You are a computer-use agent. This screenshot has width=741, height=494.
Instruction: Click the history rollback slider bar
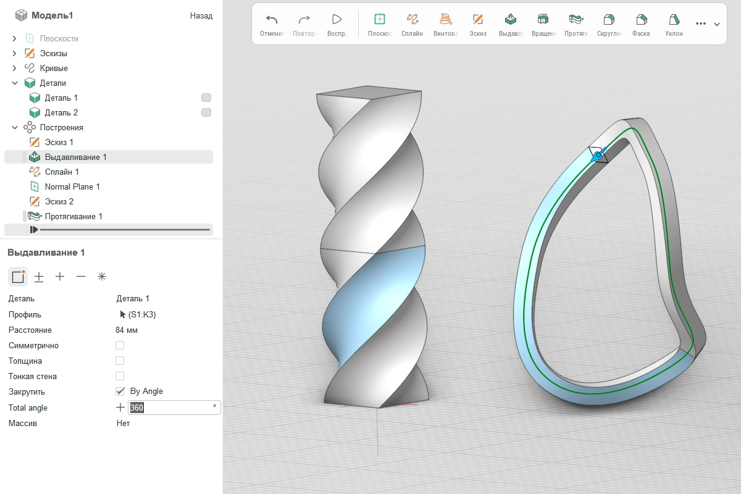coord(124,230)
